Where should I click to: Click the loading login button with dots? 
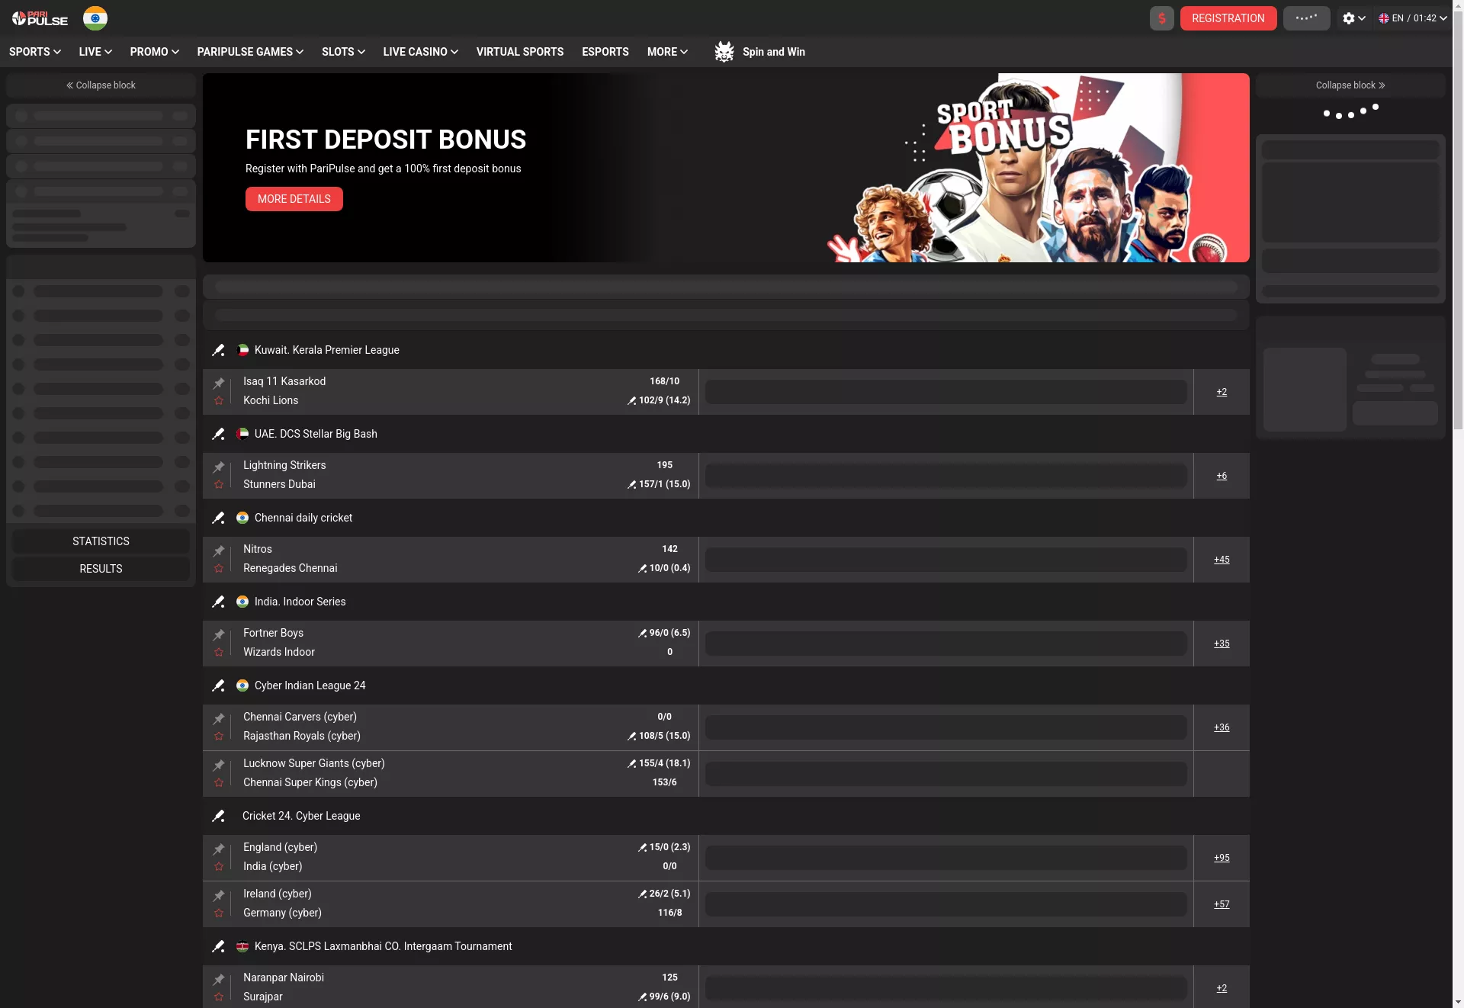pyautogui.click(x=1306, y=18)
